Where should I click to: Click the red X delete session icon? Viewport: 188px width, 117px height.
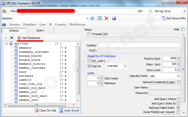pos(106,18)
